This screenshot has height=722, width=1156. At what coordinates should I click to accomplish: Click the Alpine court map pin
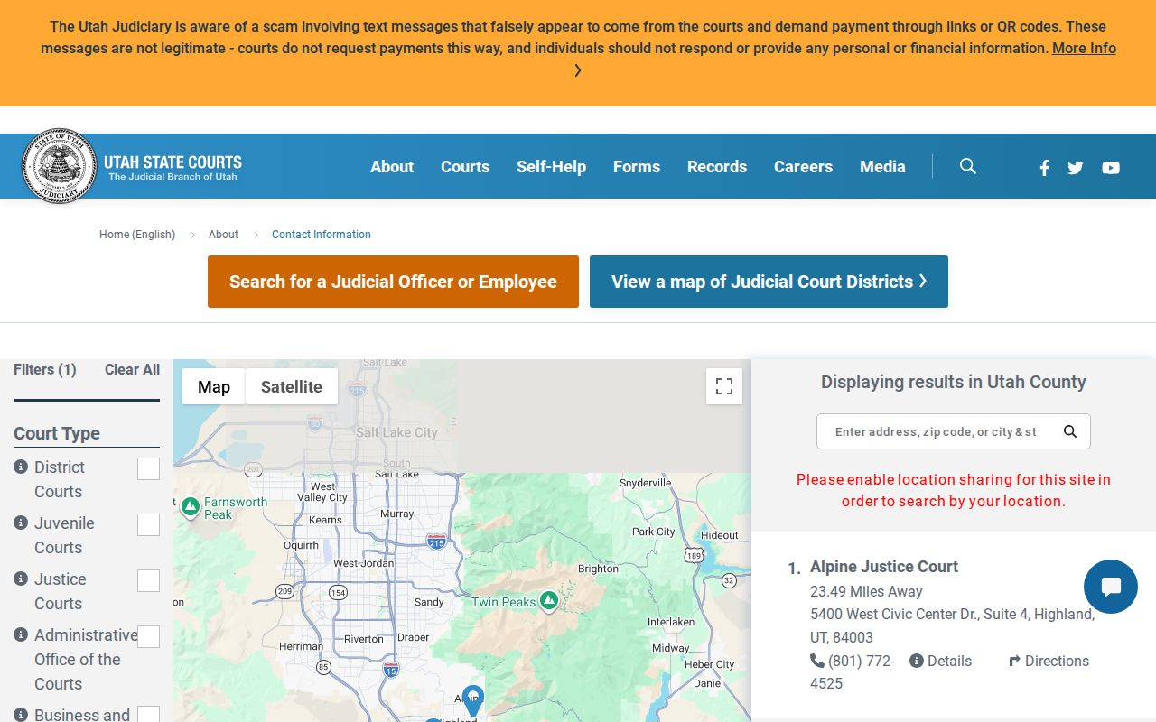[472, 700]
